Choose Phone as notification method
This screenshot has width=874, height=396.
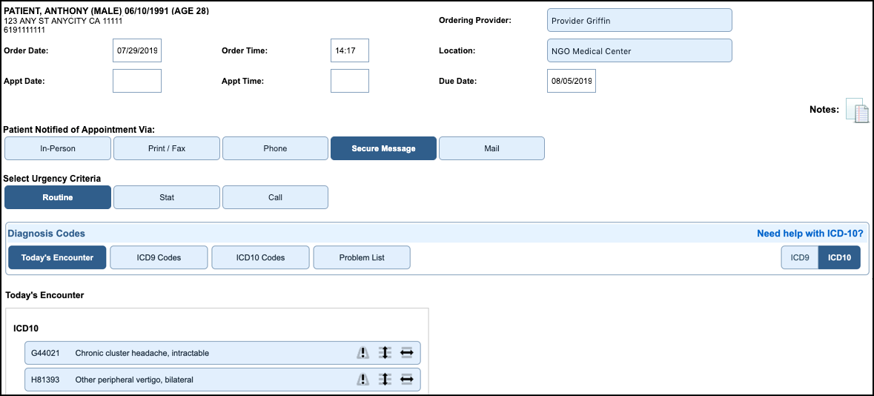[x=275, y=148]
